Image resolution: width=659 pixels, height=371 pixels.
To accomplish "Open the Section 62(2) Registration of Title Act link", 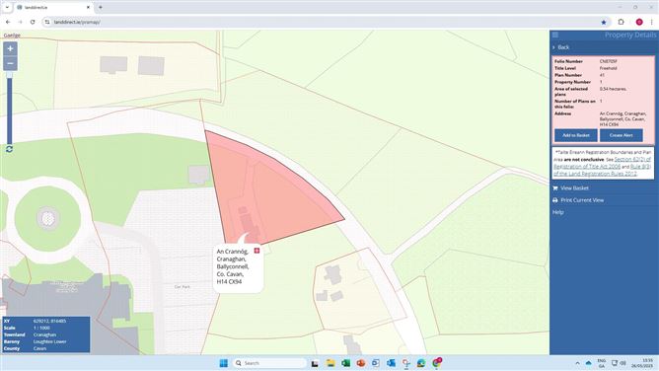I will [602, 163].
